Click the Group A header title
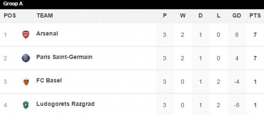 tap(13, 4)
